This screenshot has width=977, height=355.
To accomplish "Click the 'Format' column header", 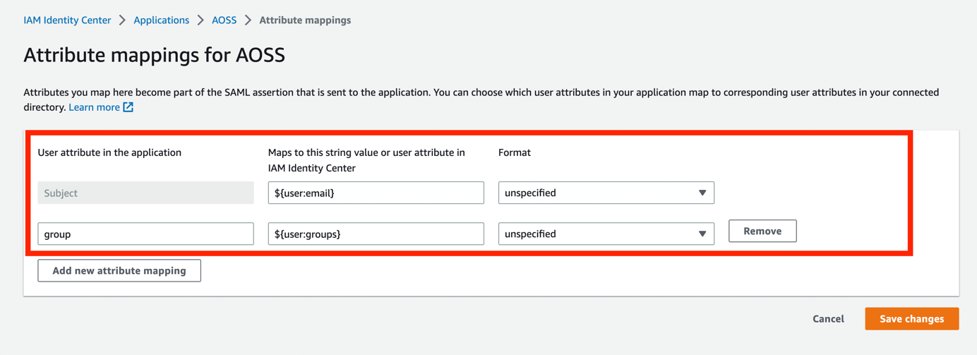I will coord(515,152).
